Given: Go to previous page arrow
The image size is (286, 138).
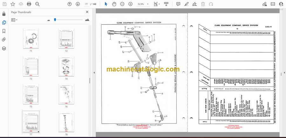Looking at the screenshot, I should [70, 4].
